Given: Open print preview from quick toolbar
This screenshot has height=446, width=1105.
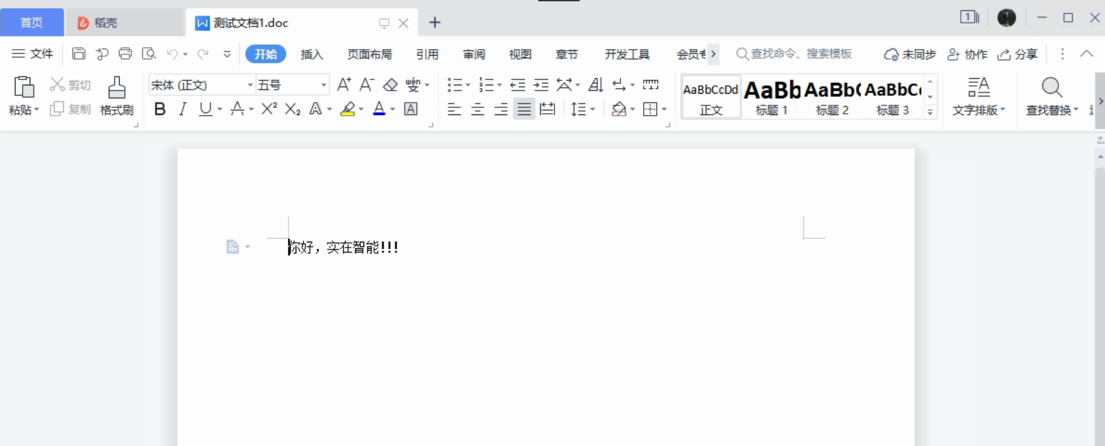Looking at the screenshot, I should point(149,54).
